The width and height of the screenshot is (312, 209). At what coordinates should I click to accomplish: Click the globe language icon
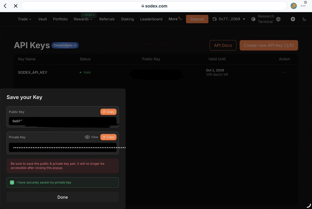278,19
